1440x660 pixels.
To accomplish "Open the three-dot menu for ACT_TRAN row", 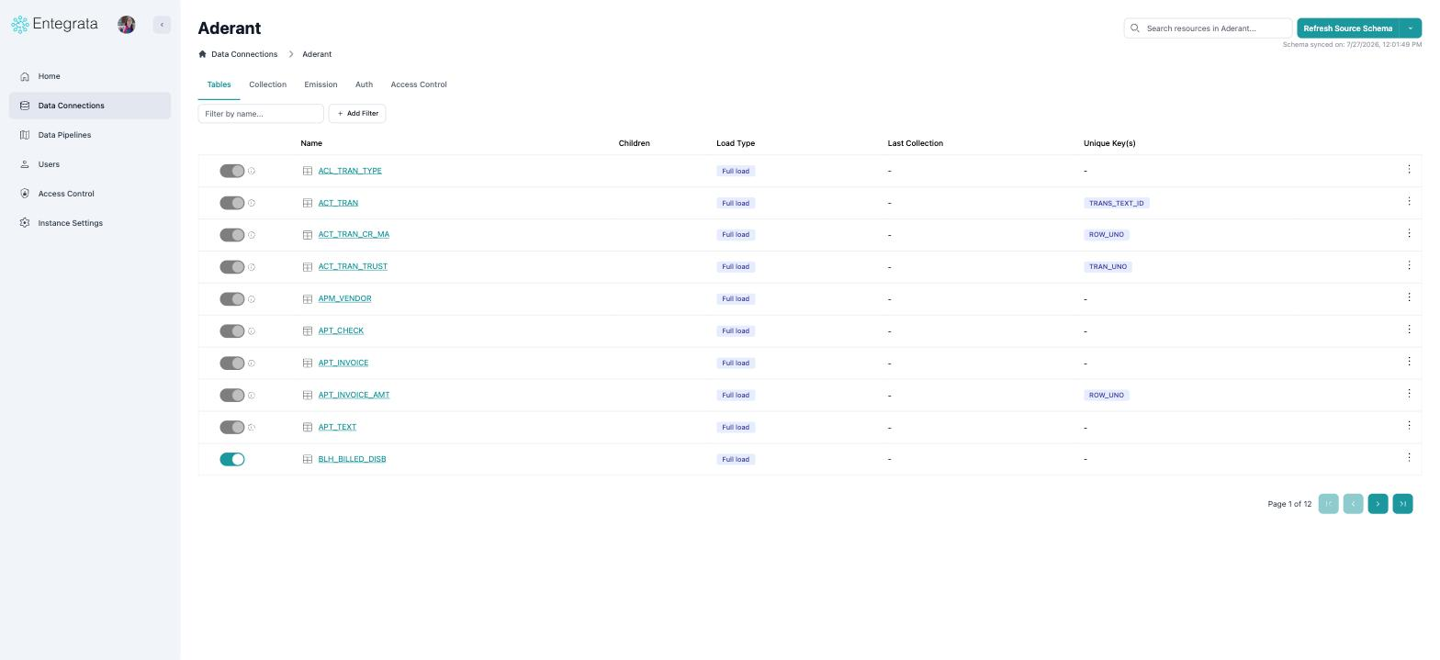I will (x=1409, y=202).
